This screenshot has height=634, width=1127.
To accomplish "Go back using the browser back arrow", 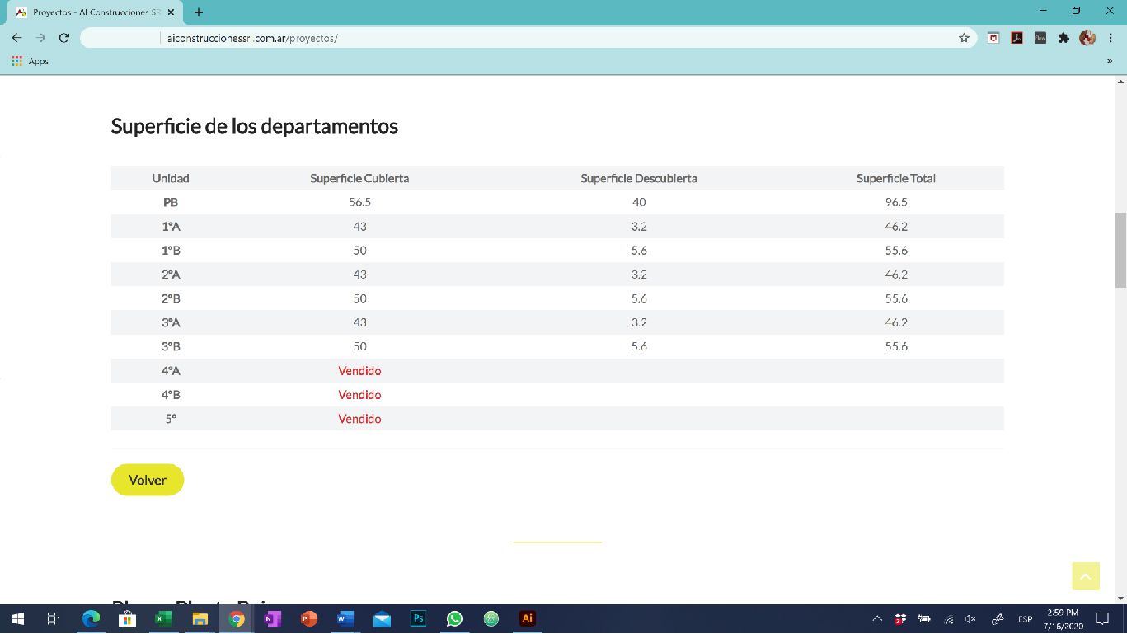I will click(x=17, y=38).
